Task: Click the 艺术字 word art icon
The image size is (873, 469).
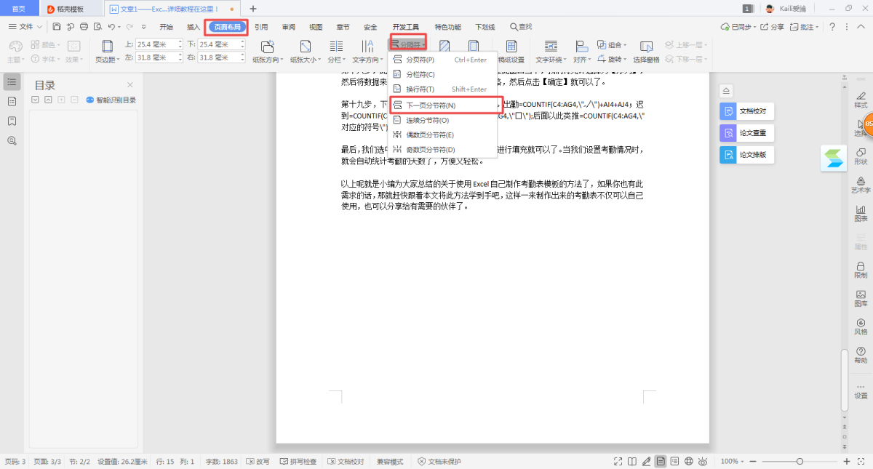Action: (x=861, y=185)
